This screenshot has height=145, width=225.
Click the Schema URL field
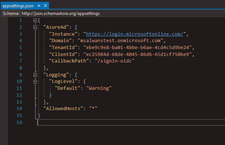(123, 13)
